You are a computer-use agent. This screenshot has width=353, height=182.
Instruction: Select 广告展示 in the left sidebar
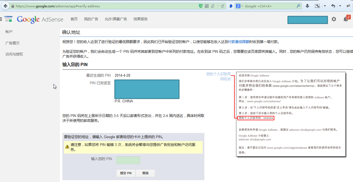pos(12,43)
